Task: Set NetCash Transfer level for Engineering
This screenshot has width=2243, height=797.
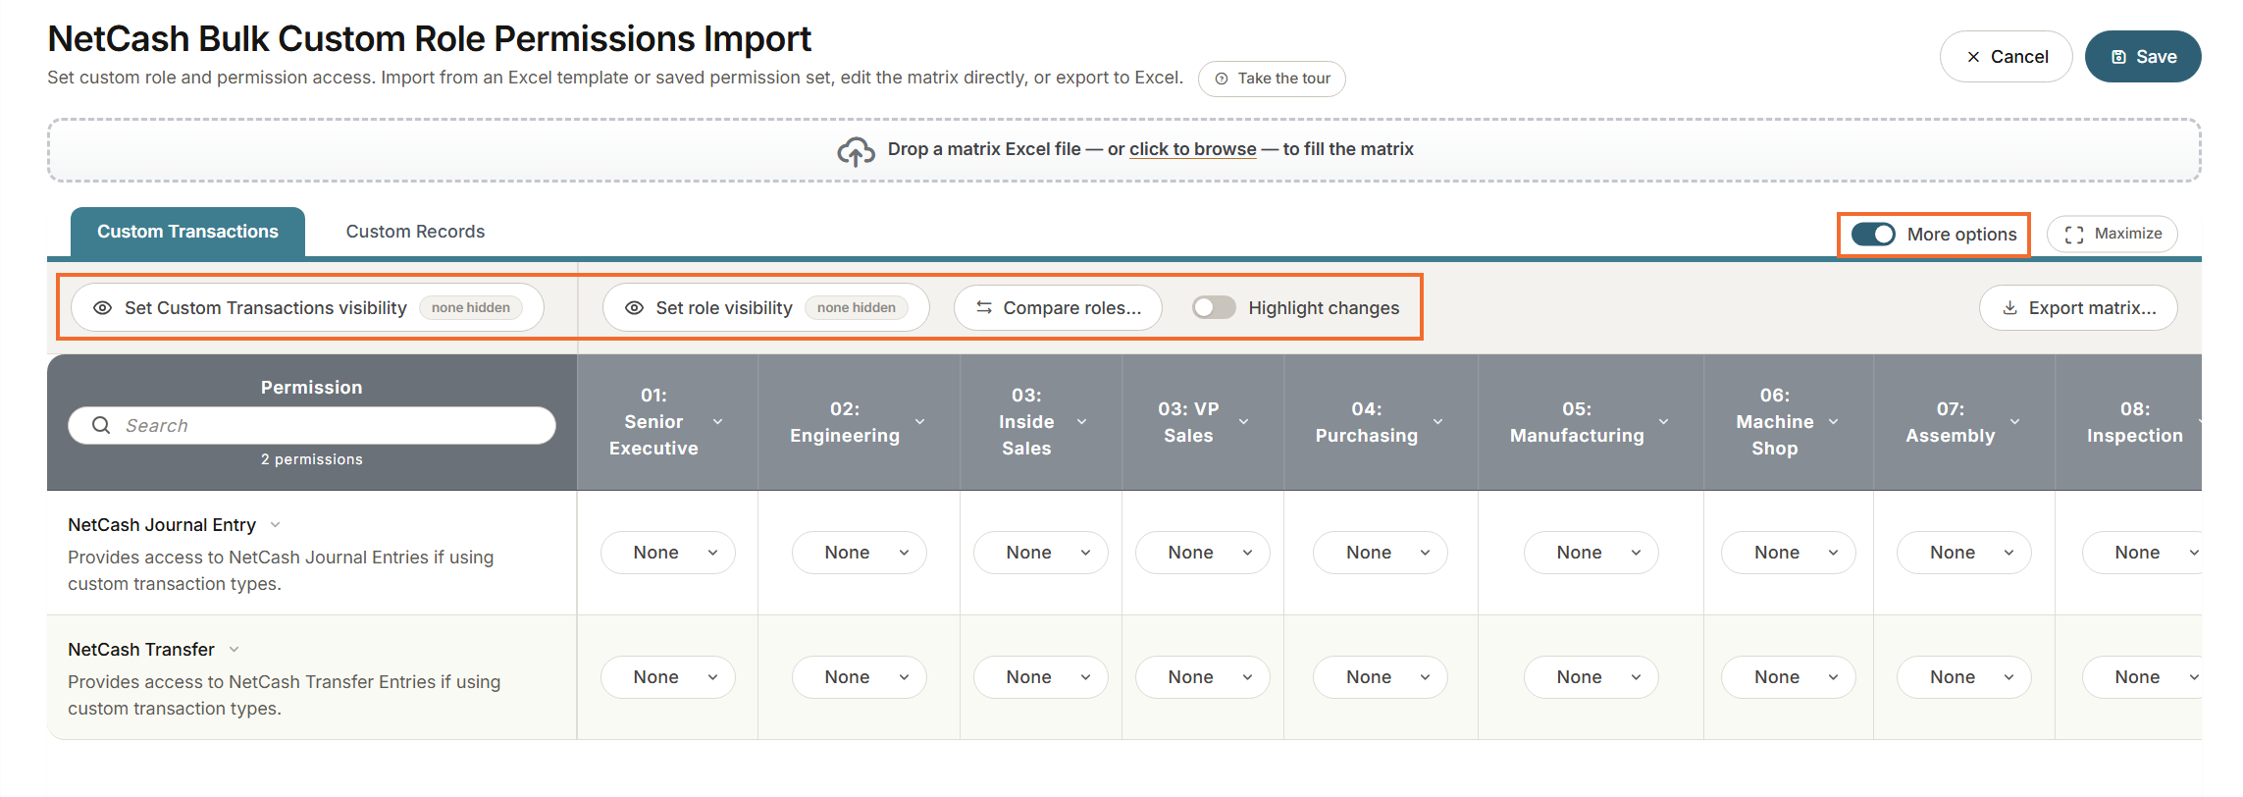Action: (x=860, y=677)
